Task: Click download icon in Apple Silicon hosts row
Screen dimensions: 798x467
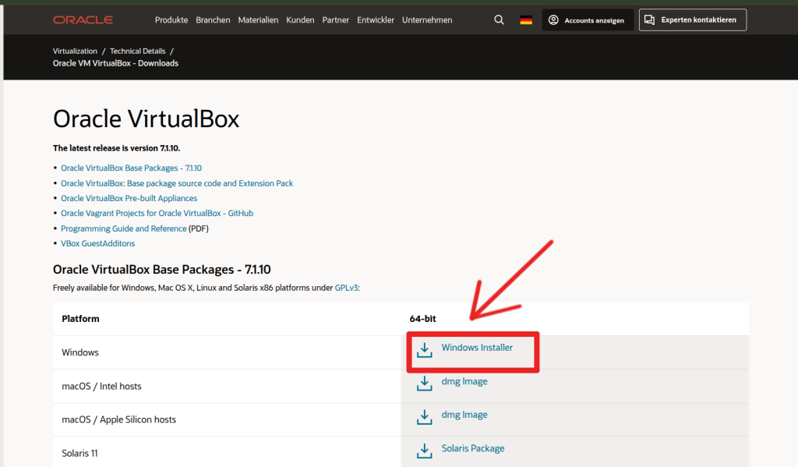Action: coord(425,417)
